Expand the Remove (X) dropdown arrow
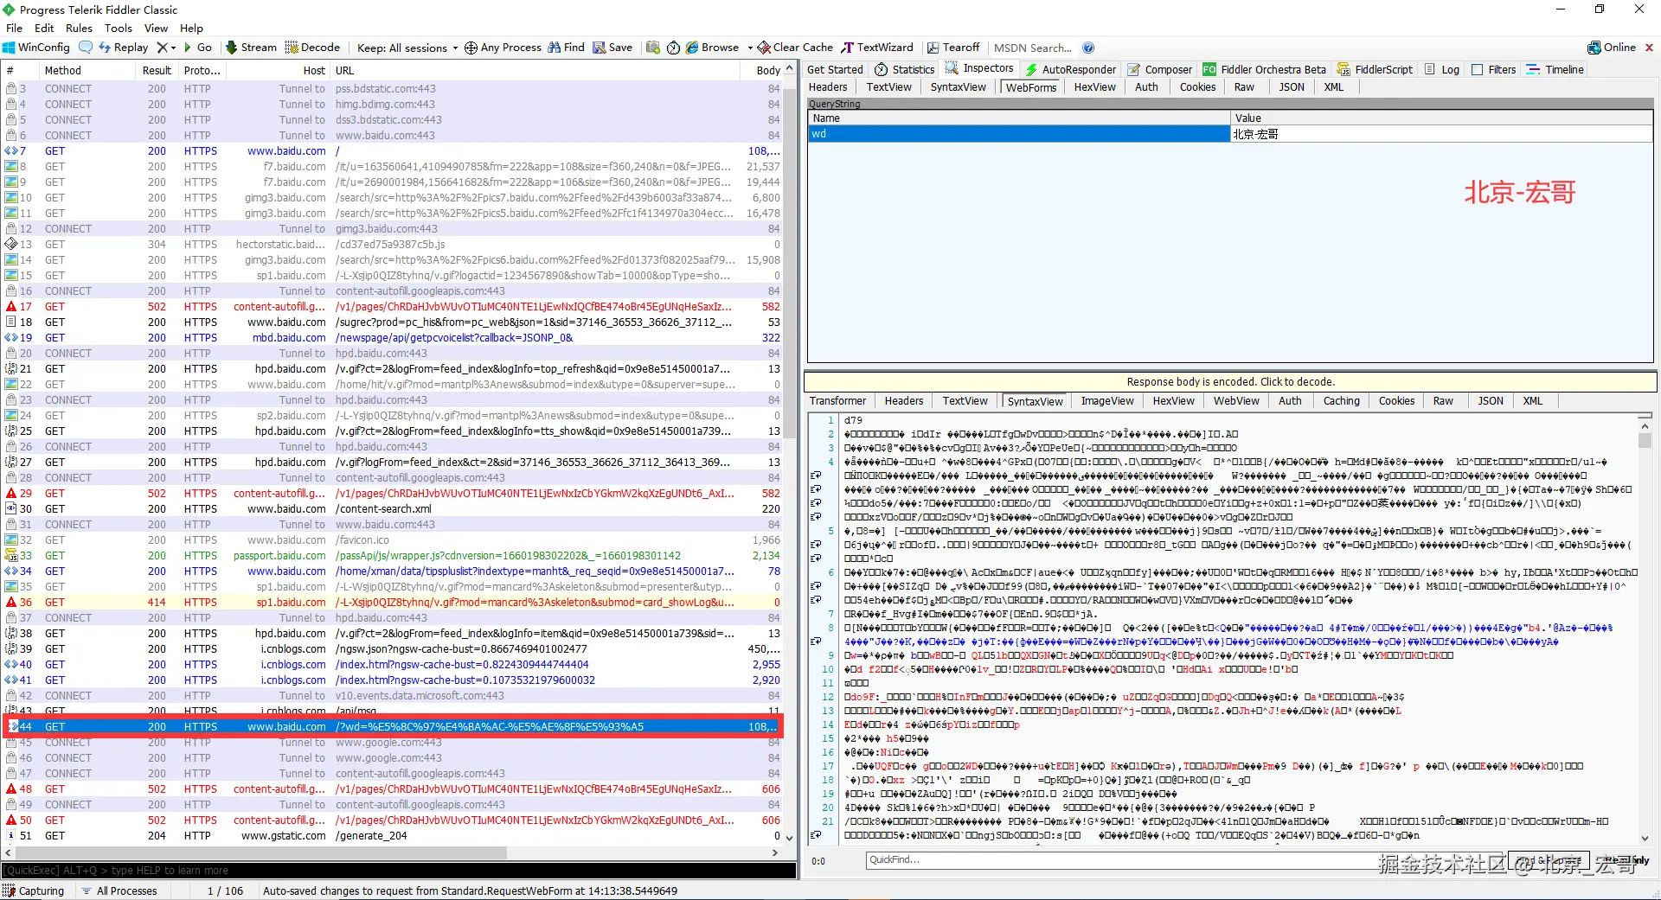The height and width of the screenshot is (900, 1661). pyautogui.click(x=173, y=48)
